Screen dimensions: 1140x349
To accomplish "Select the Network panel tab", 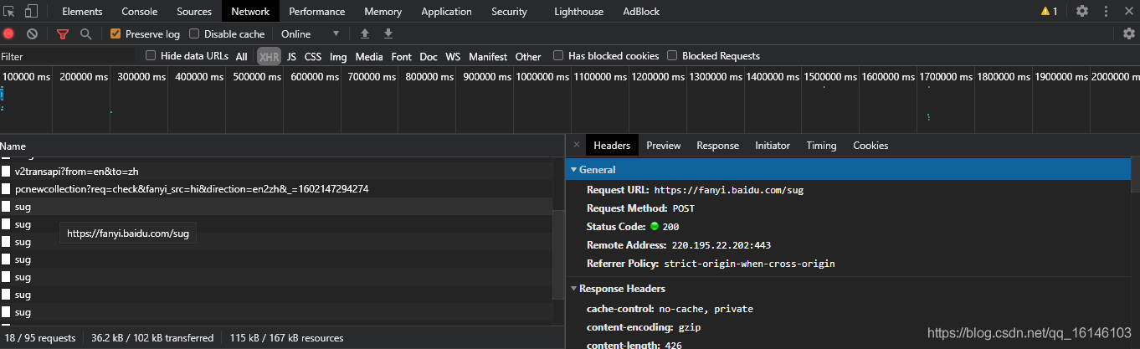I will click(250, 12).
